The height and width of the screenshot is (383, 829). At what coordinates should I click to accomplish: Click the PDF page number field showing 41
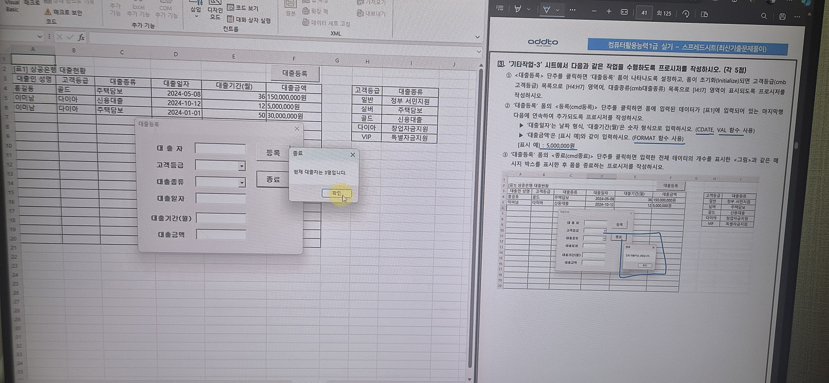644,13
